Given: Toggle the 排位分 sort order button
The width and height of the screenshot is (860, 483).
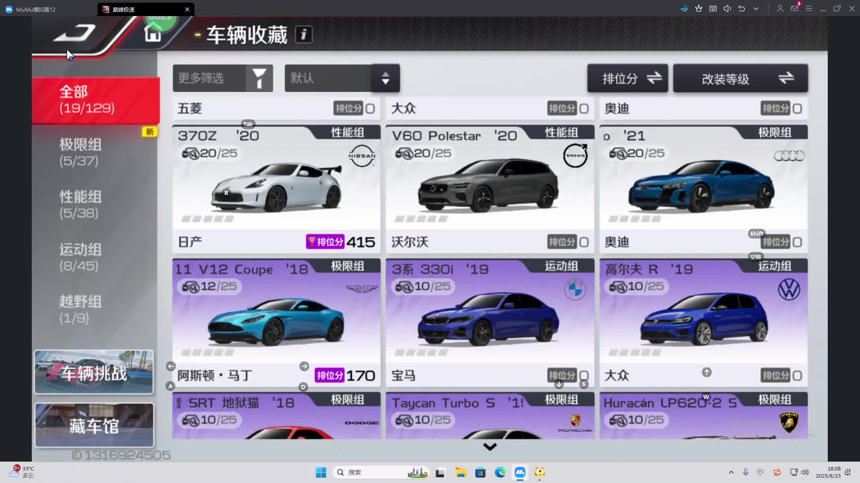Looking at the screenshot, I should [628, 78].
